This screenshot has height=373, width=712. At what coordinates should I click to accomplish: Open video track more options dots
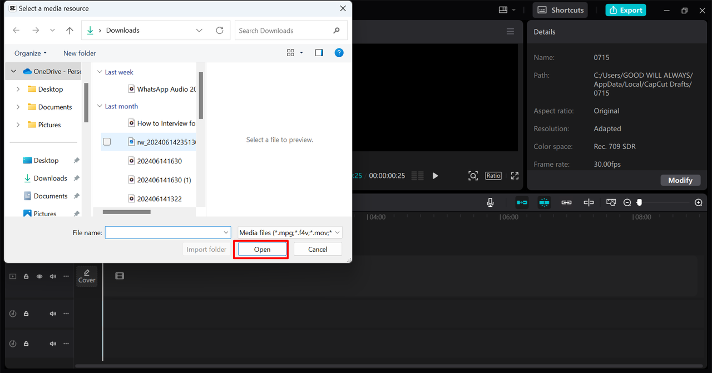click(66, 276)
